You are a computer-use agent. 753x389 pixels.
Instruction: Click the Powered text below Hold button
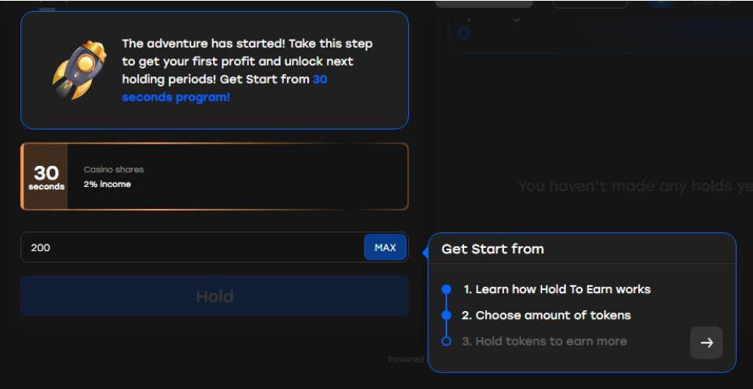point(405,359)
